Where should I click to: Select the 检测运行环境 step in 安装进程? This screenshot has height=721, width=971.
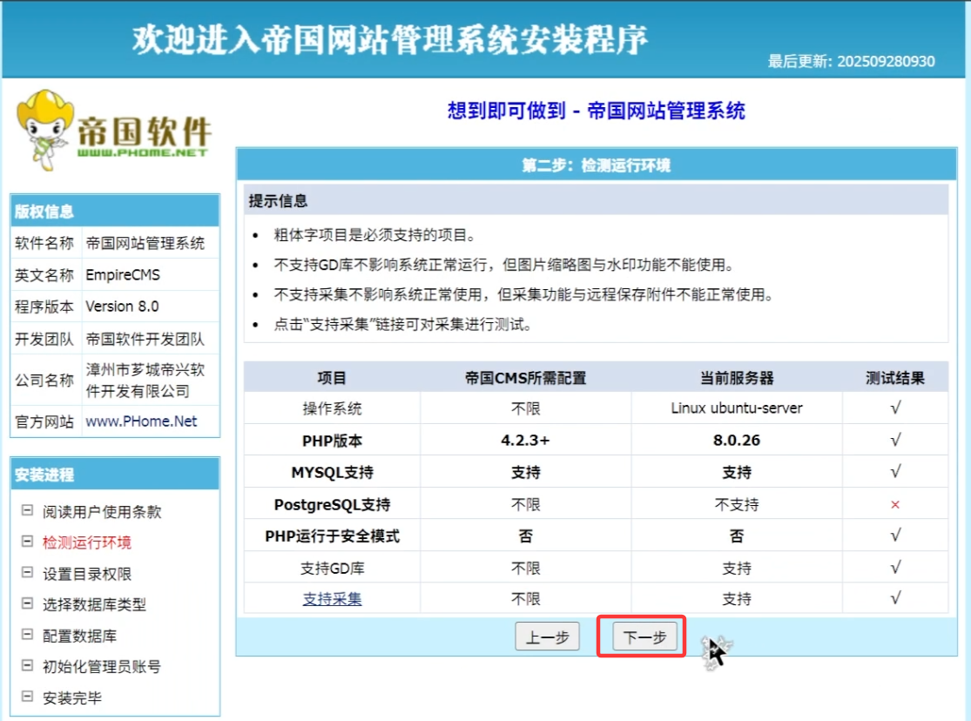pyautogui.click(x=87, y=542)
